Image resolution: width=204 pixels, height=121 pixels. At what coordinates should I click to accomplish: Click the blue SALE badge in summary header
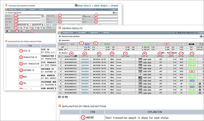(x=87, y=44)
